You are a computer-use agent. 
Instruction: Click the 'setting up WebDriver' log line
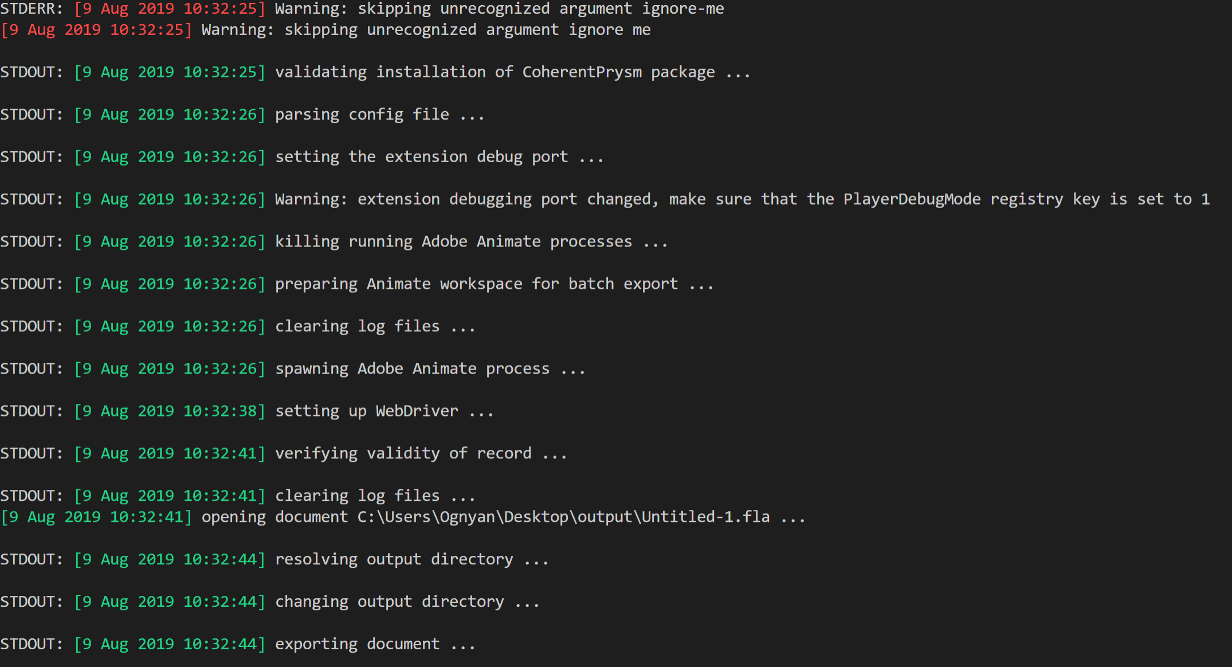tap(247, 411)
